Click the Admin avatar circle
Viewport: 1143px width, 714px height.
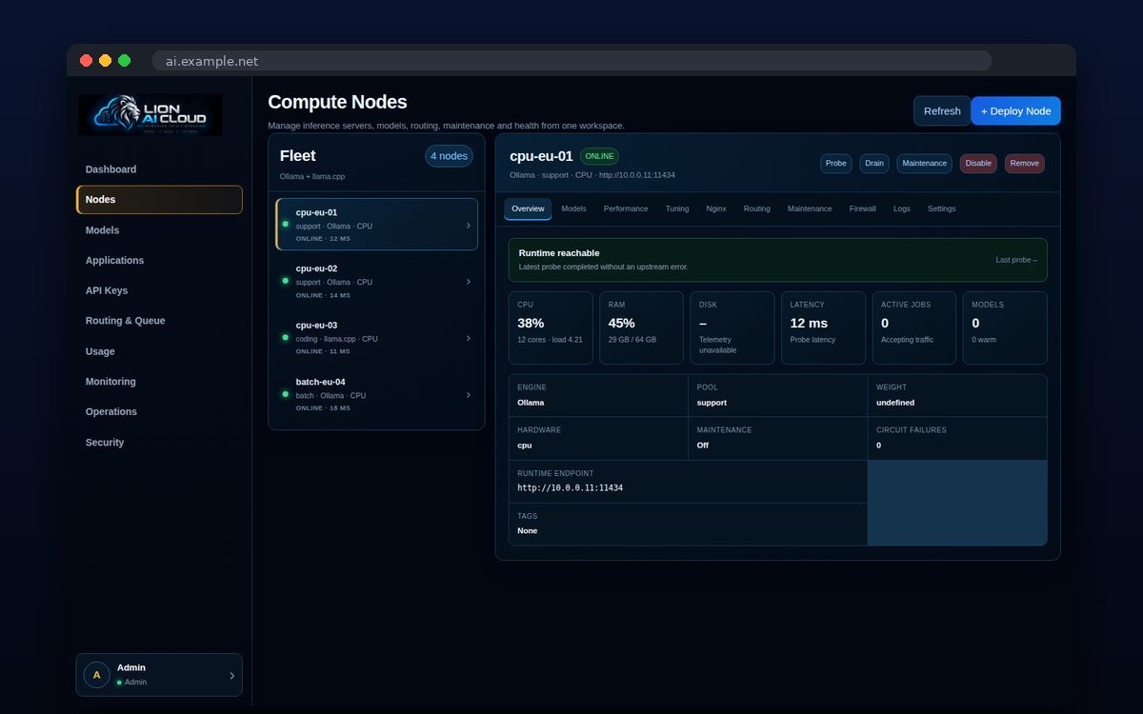pos(96,675)
